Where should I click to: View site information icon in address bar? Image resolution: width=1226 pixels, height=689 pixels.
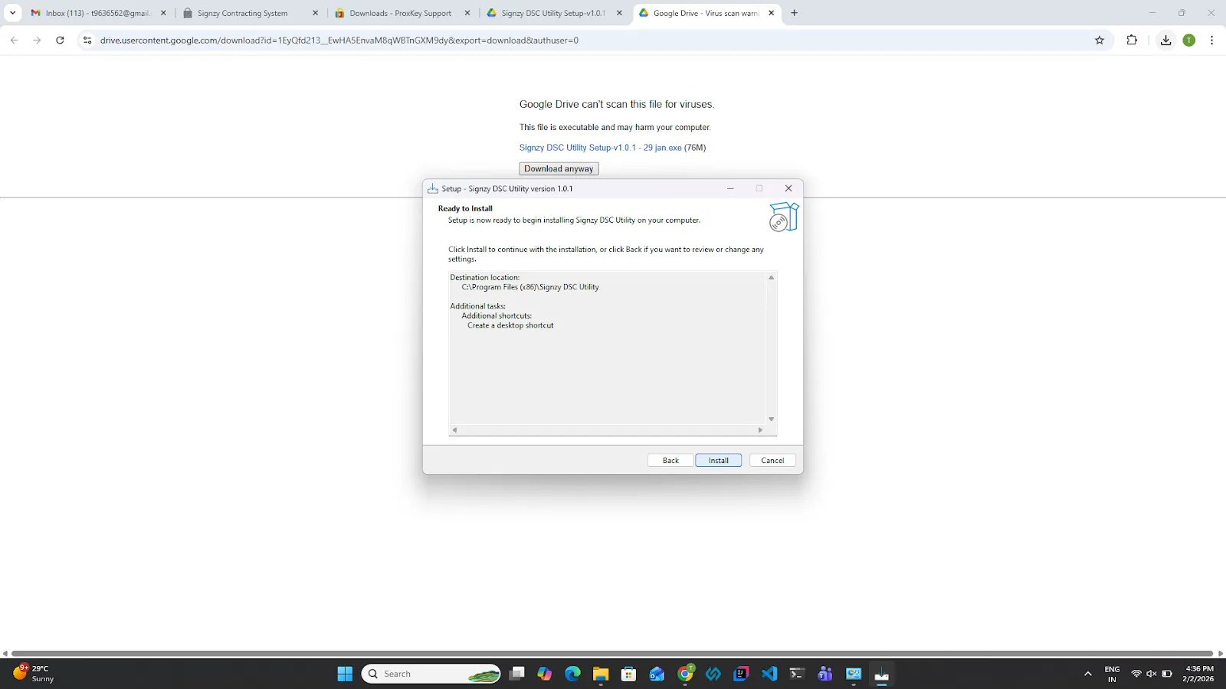[x=87, y=41]
